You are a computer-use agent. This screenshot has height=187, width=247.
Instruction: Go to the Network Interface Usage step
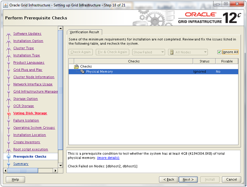coord(33,84)
